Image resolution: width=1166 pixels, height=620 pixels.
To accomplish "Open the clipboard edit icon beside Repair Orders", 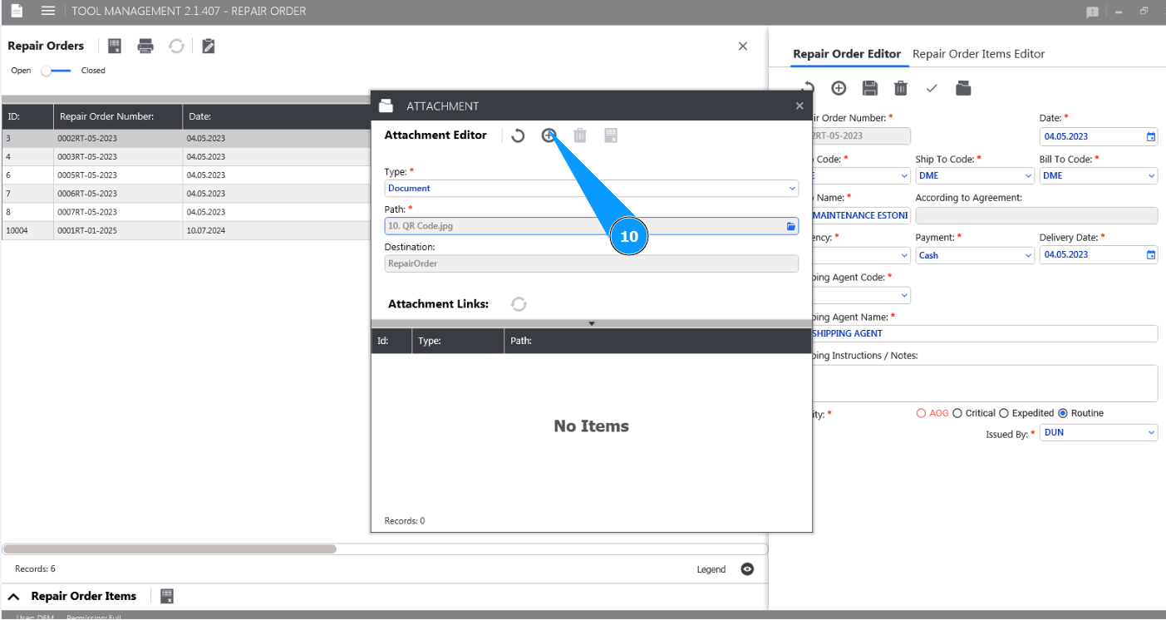I will tap(209, 46).
